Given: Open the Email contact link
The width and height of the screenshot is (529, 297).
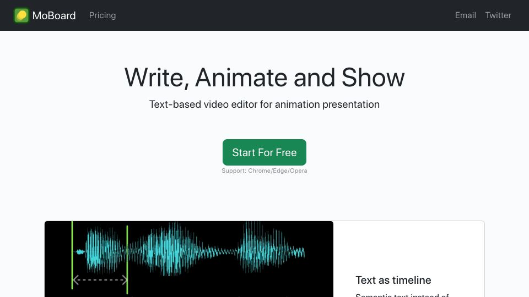Looking at the screenshot, I should pos(465,15).
